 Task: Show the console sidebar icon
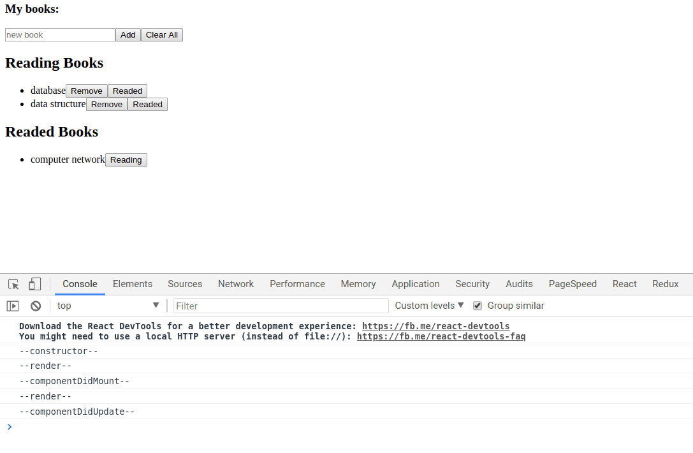coord(13,306)
